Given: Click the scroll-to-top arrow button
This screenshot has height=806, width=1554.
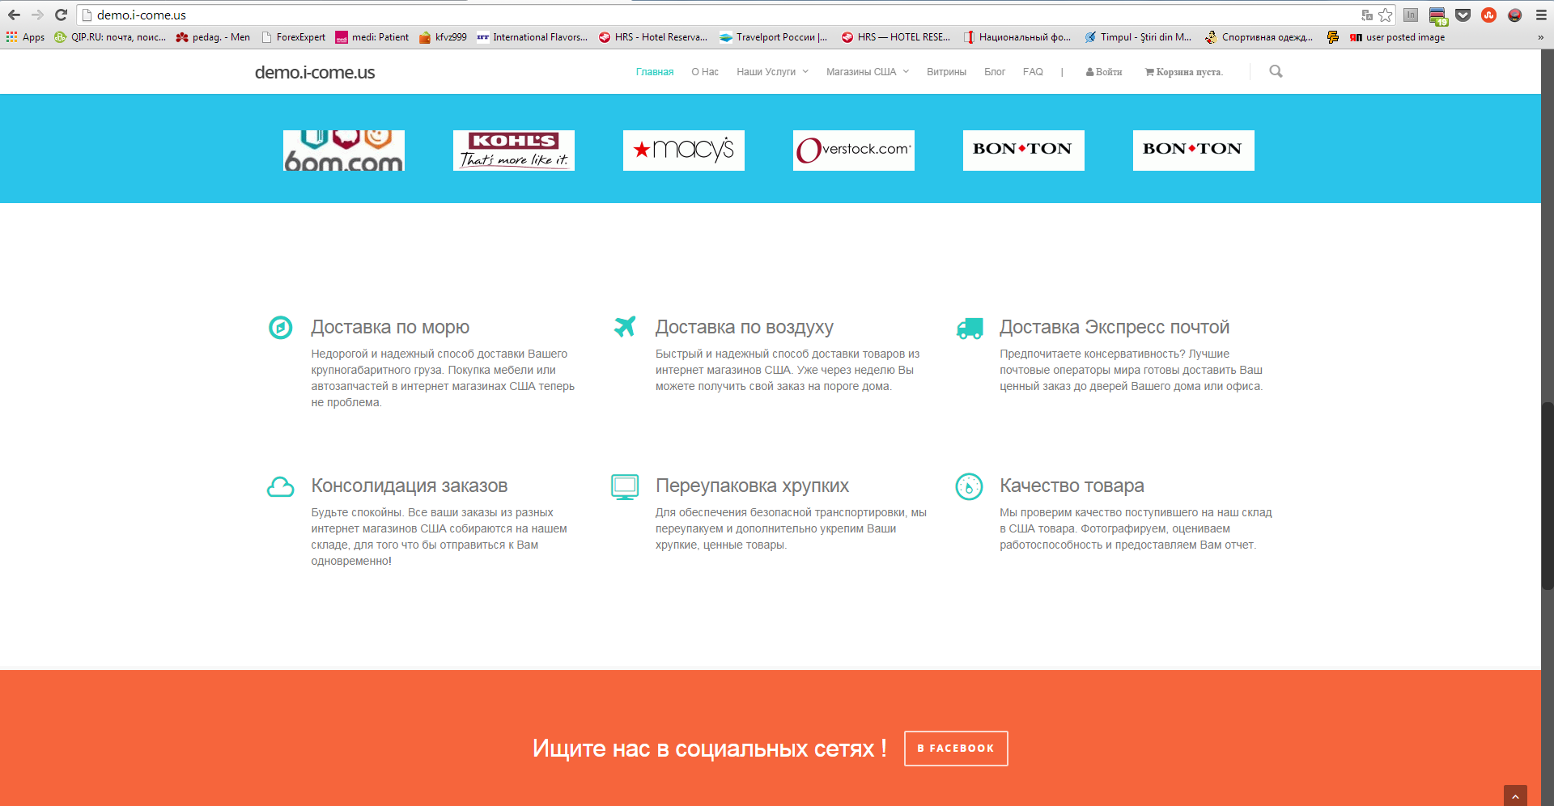Looking at the screenshot, I should point(1515,796).
